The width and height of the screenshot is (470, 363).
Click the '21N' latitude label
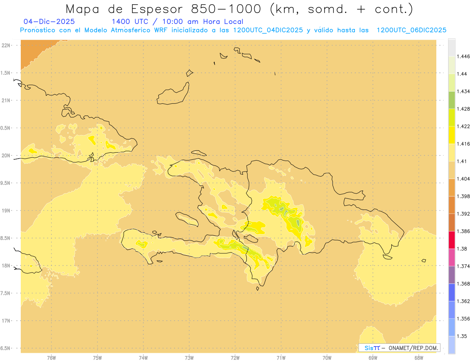tap(7, 100)
